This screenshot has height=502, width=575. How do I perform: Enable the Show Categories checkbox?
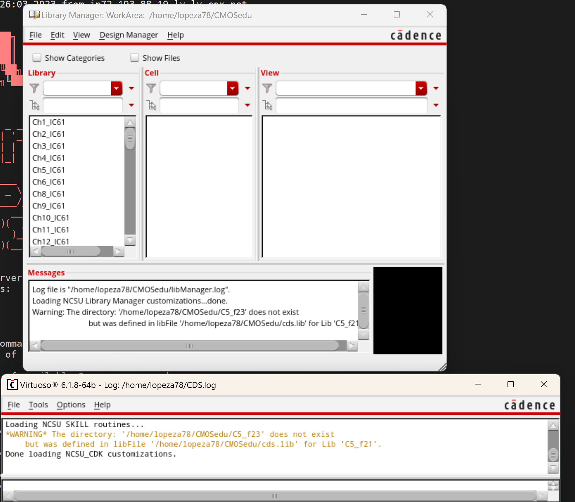[x=37, y=58]
